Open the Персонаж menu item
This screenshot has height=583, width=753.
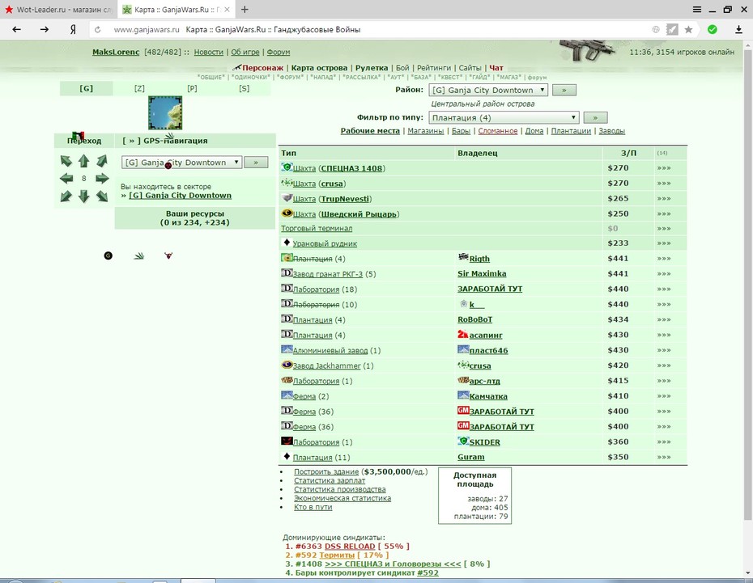click(x=262, y=68)
